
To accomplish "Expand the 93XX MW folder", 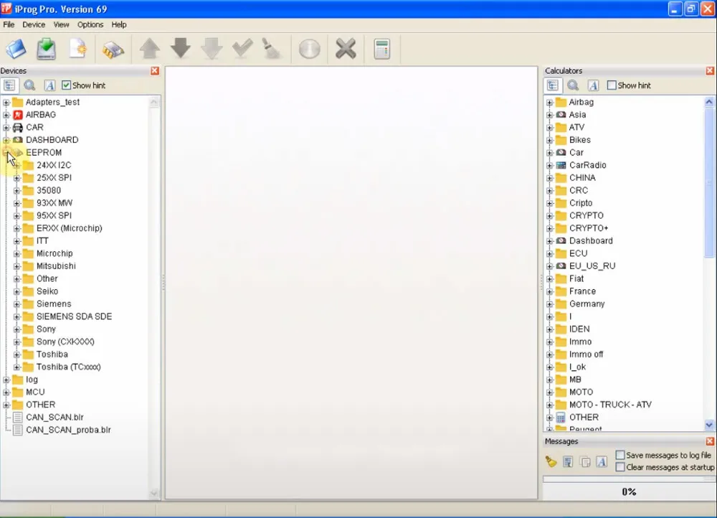I will [17, 203].
